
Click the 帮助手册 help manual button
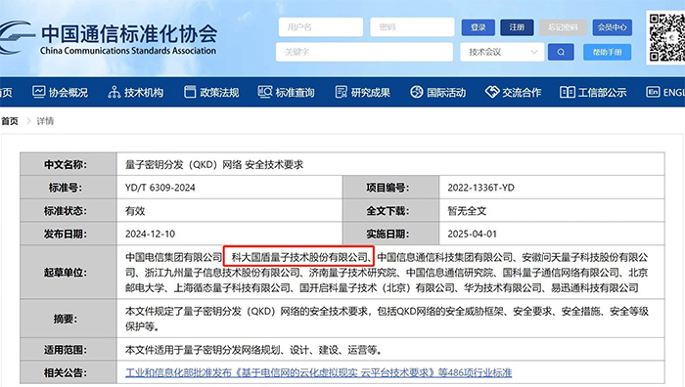click(x=608, y=53)
